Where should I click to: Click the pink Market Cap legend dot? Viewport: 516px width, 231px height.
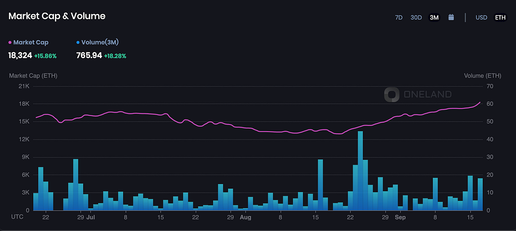(x=10, y=42)
